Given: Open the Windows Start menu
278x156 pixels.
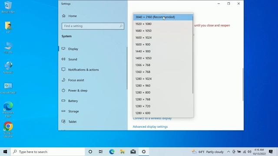Looking at the screenshot, I should click(5, 152).
